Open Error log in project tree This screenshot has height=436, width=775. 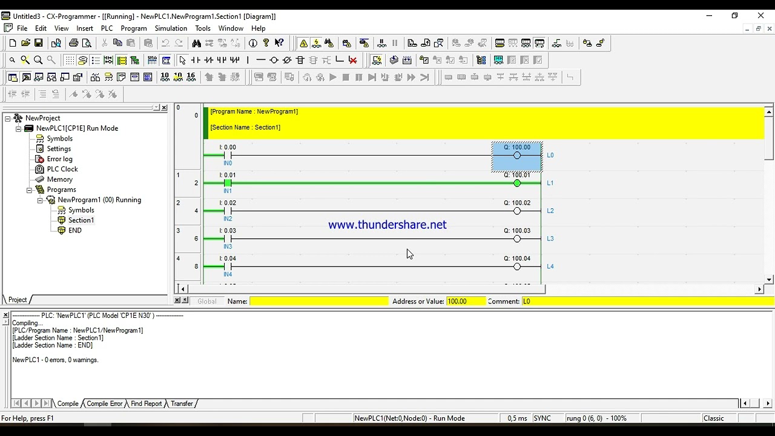(x=59, y=159)
